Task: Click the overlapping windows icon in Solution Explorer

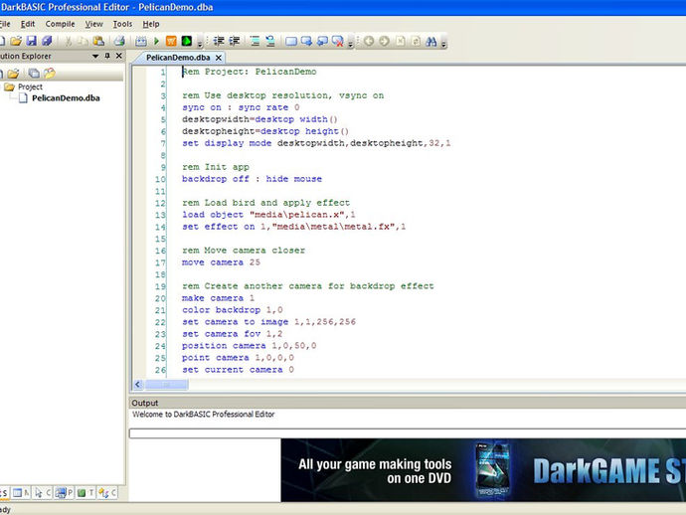Action: point(34,73)
